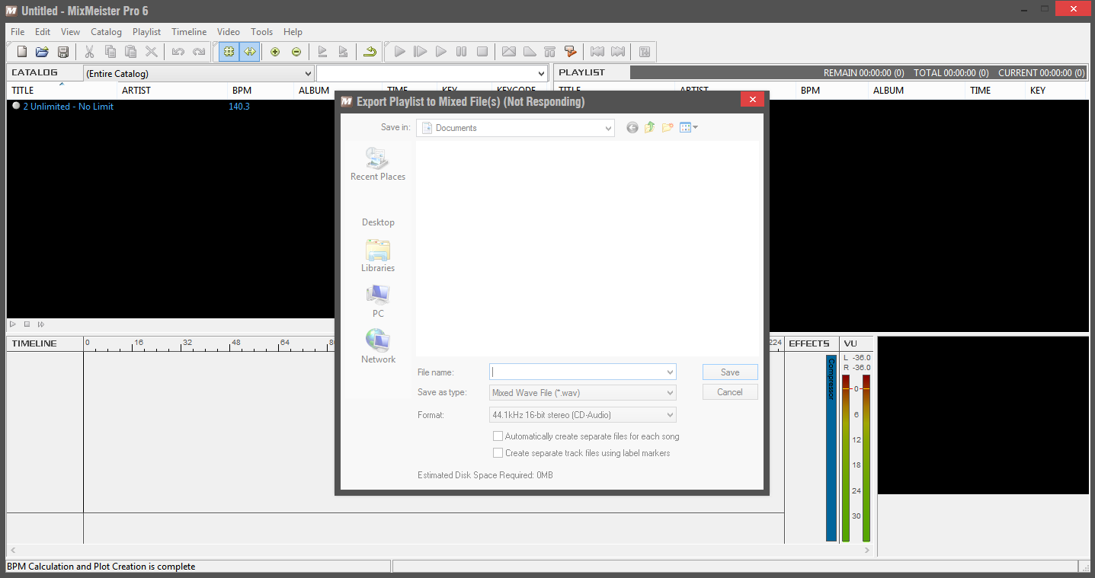
Task: Enable create separate track files using label markers
Action: (x=498, y=453)
